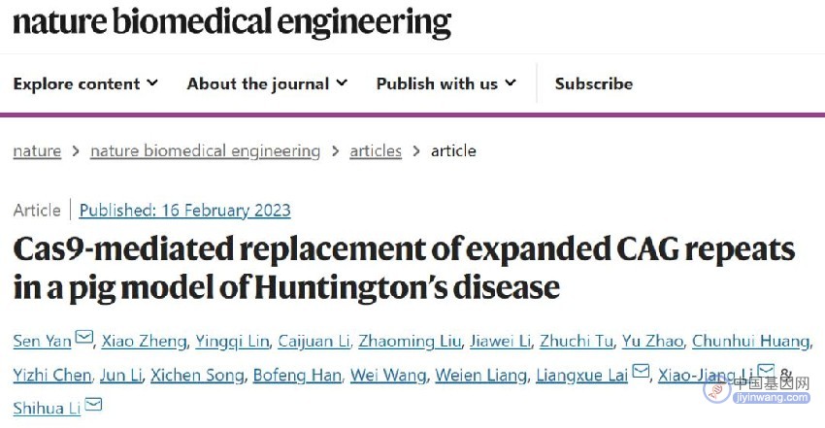825x428 pixels.
Task: Click the jiyinwang.com watermark logo
Action: tap(757, 389)
